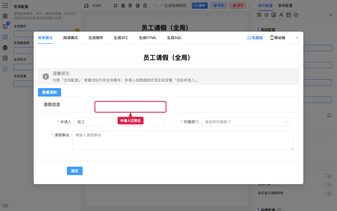This screenshot has width=337, height=211.
Task: Switch to 表单模式 tab
Action: click(45, 38)
